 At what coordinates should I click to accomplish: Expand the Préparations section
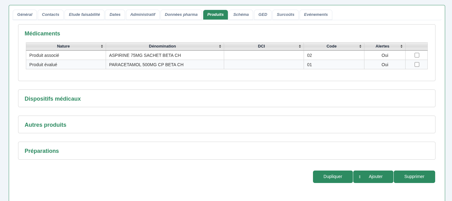coord(42,151)
